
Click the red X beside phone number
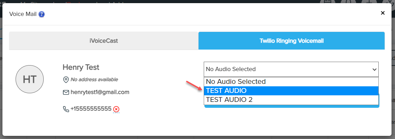[x=116, y=110]
